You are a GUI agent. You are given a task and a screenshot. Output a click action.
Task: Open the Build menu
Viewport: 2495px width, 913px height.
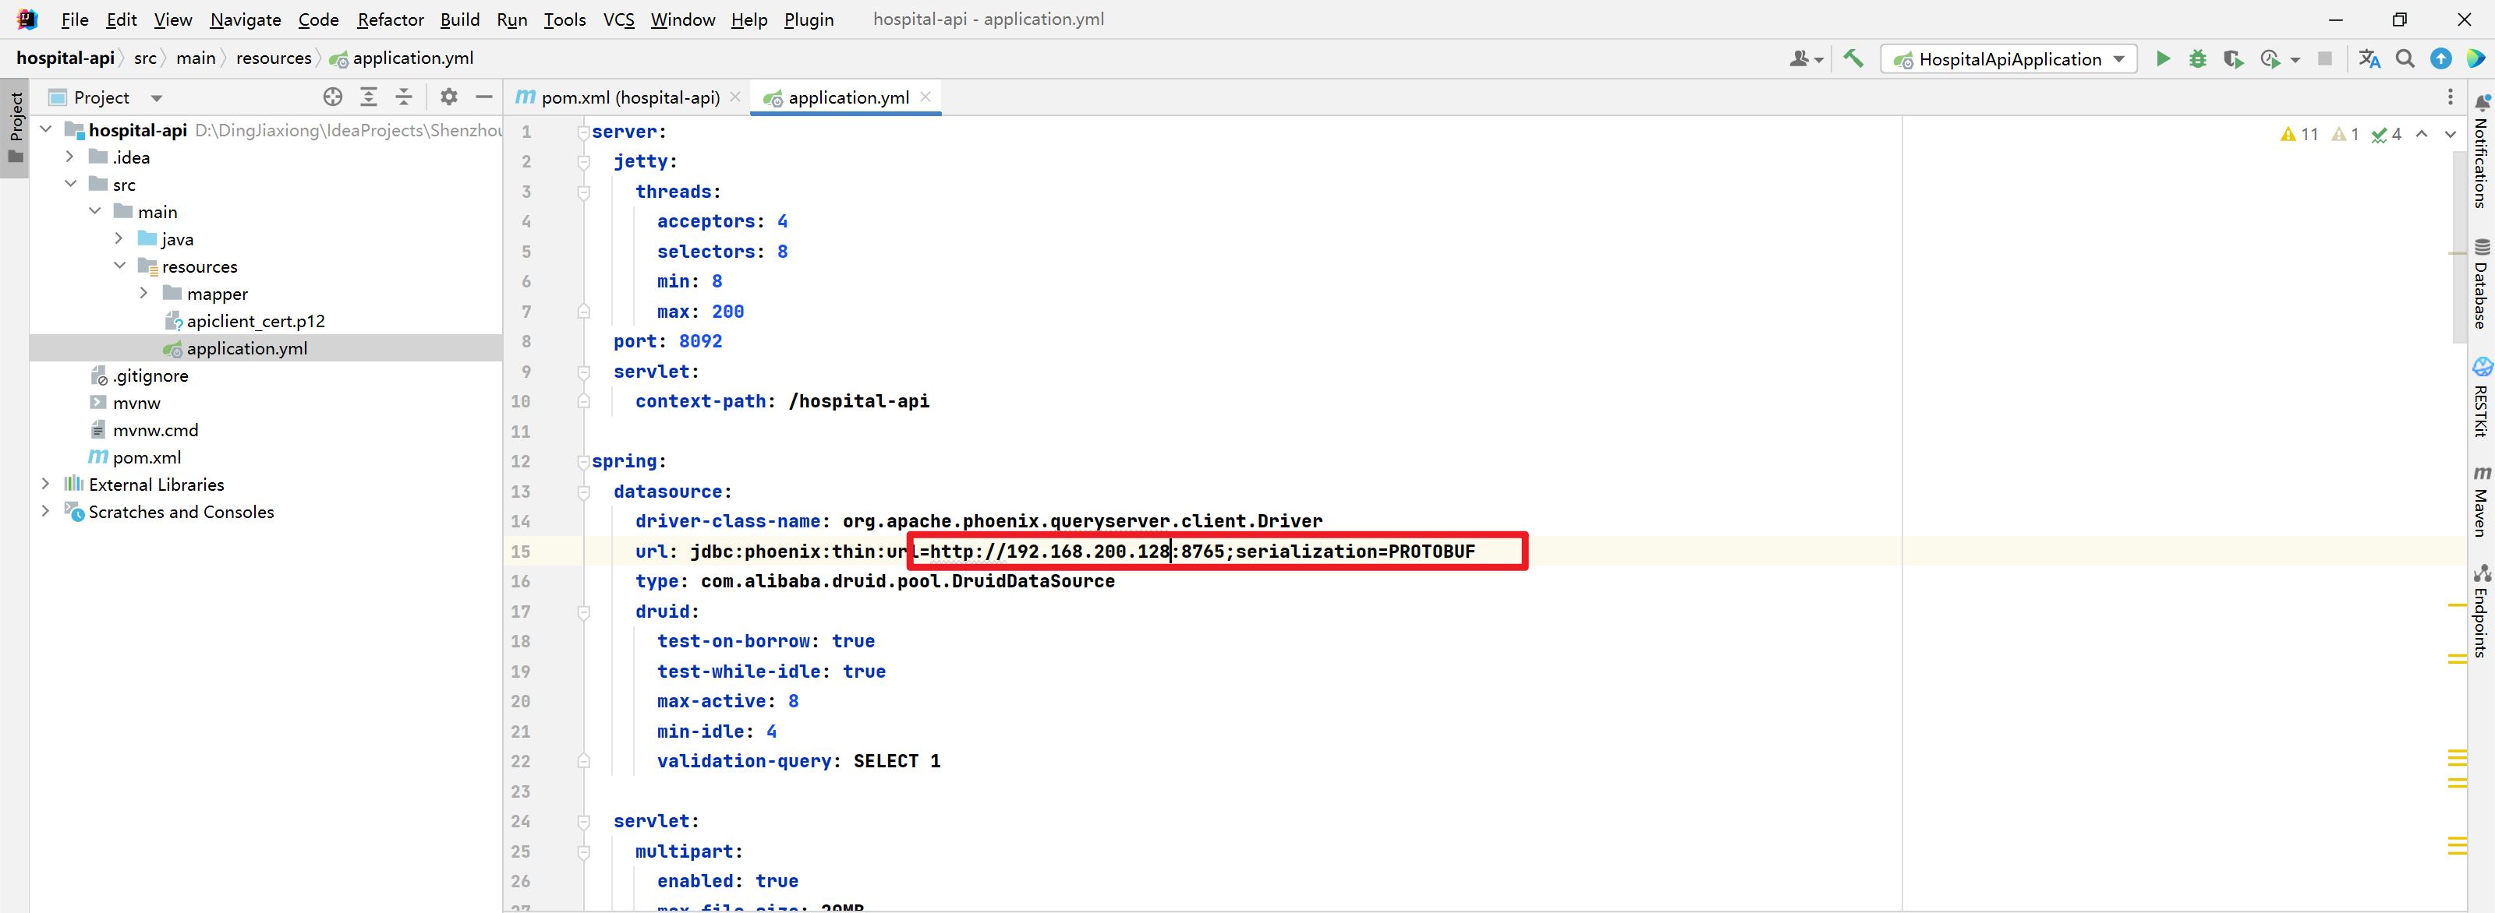(459, 19)
